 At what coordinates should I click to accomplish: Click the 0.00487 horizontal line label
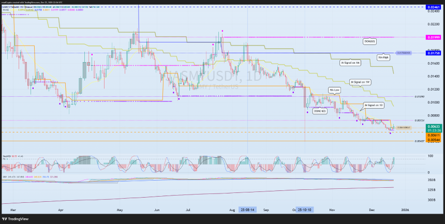[419, 141]
